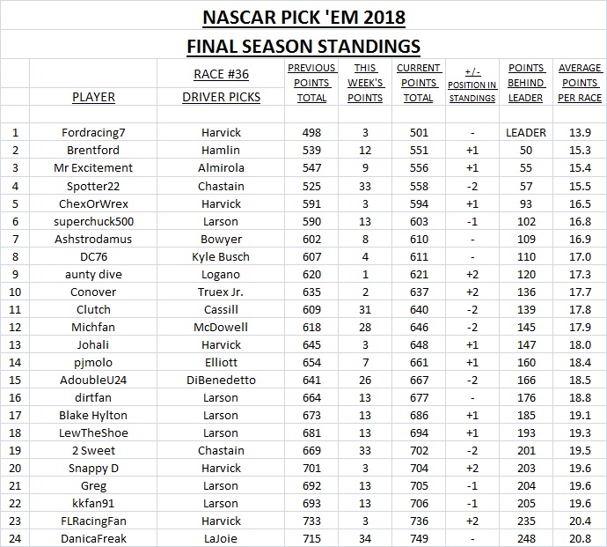Screen dimensions: 607x547
Task: Select the LaJoie driver pick cell
Action: click(221, 538)
